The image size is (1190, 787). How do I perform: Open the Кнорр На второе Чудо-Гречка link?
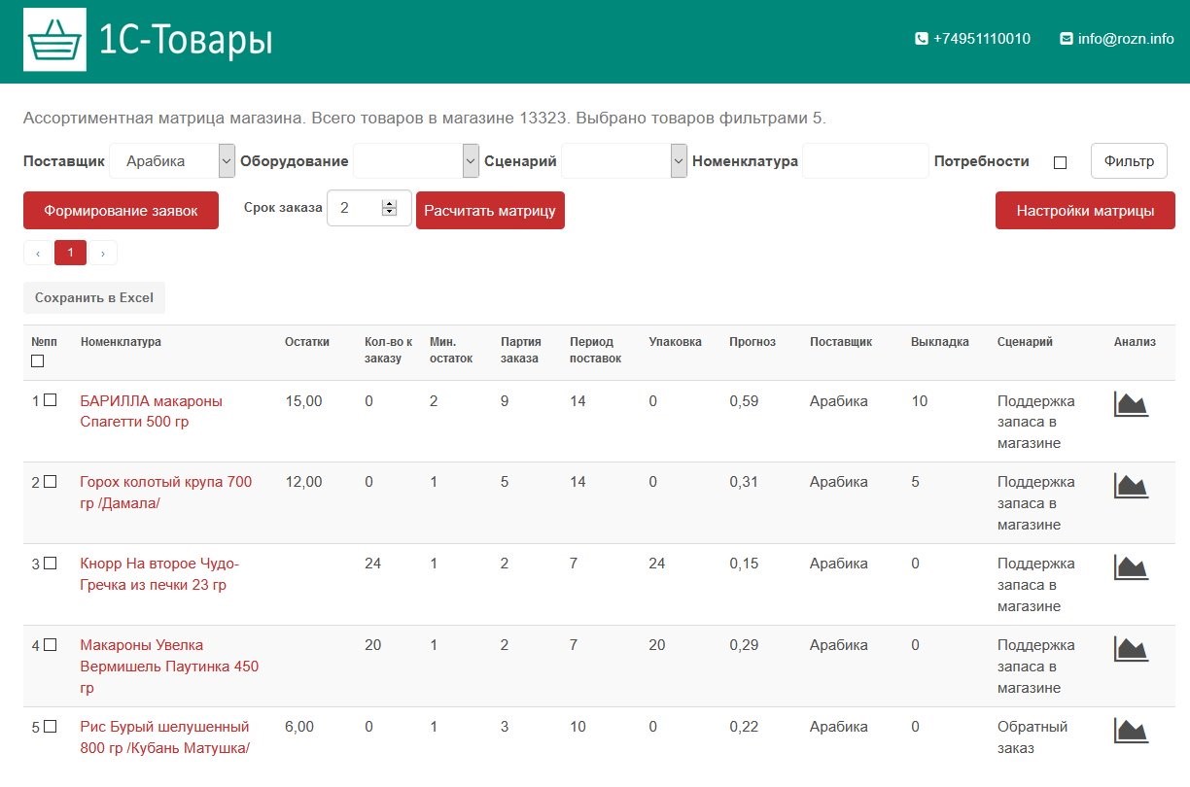pos(159,574)
